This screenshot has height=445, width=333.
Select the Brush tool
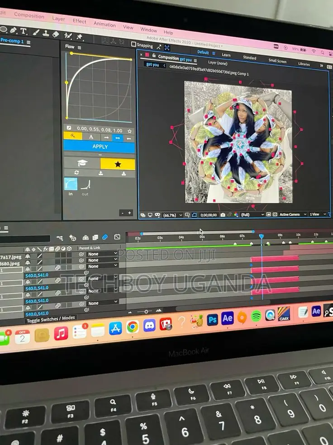coord(36,32)
